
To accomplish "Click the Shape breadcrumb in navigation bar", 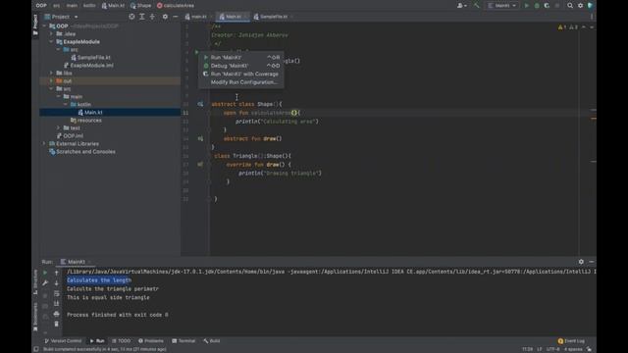I will [x=141, y=6].
